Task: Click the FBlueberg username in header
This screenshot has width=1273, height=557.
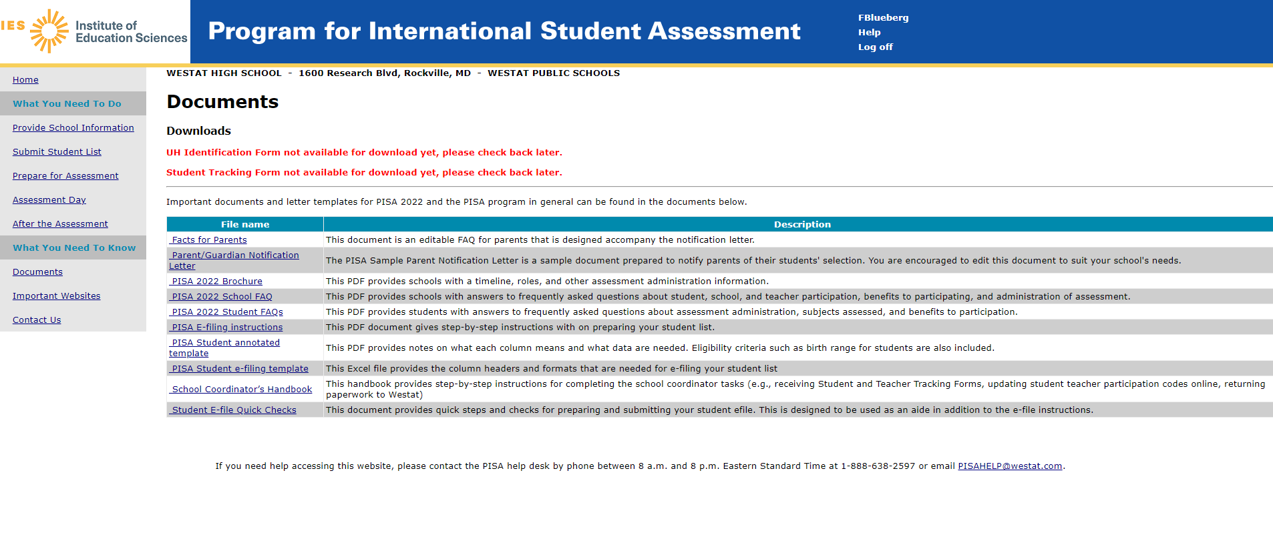Action: [883, 18]
